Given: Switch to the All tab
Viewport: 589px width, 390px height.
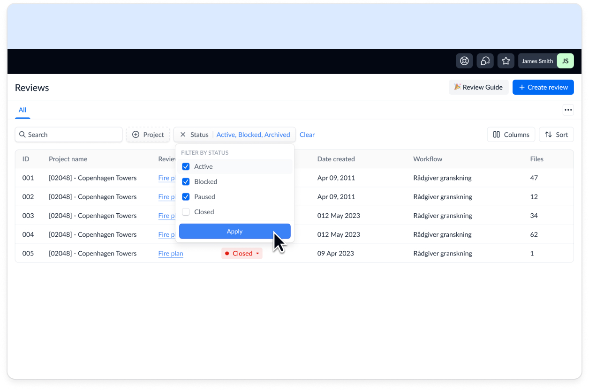Looking at the screenshot, I should [23, 110].
